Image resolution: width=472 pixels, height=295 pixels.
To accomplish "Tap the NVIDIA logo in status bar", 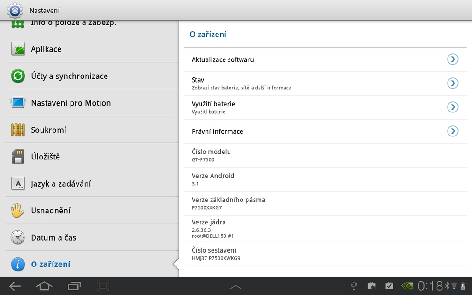I will coord(407,286).
